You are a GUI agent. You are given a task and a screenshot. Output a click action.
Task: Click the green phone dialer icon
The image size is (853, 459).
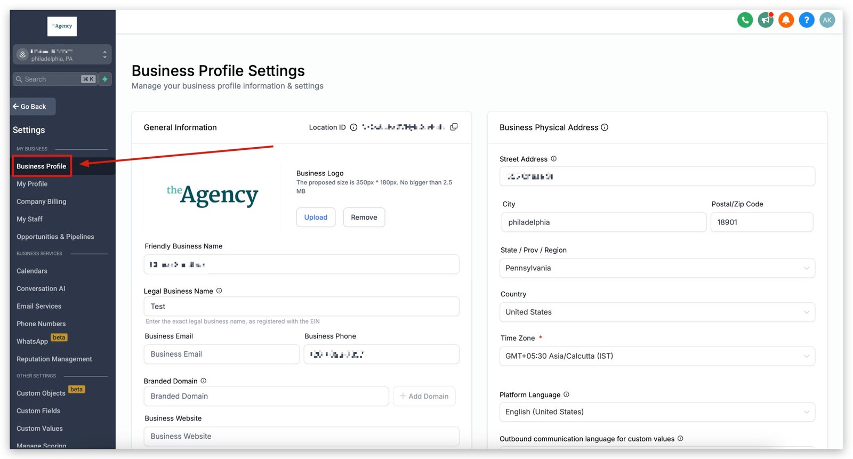tap(745, 20)
